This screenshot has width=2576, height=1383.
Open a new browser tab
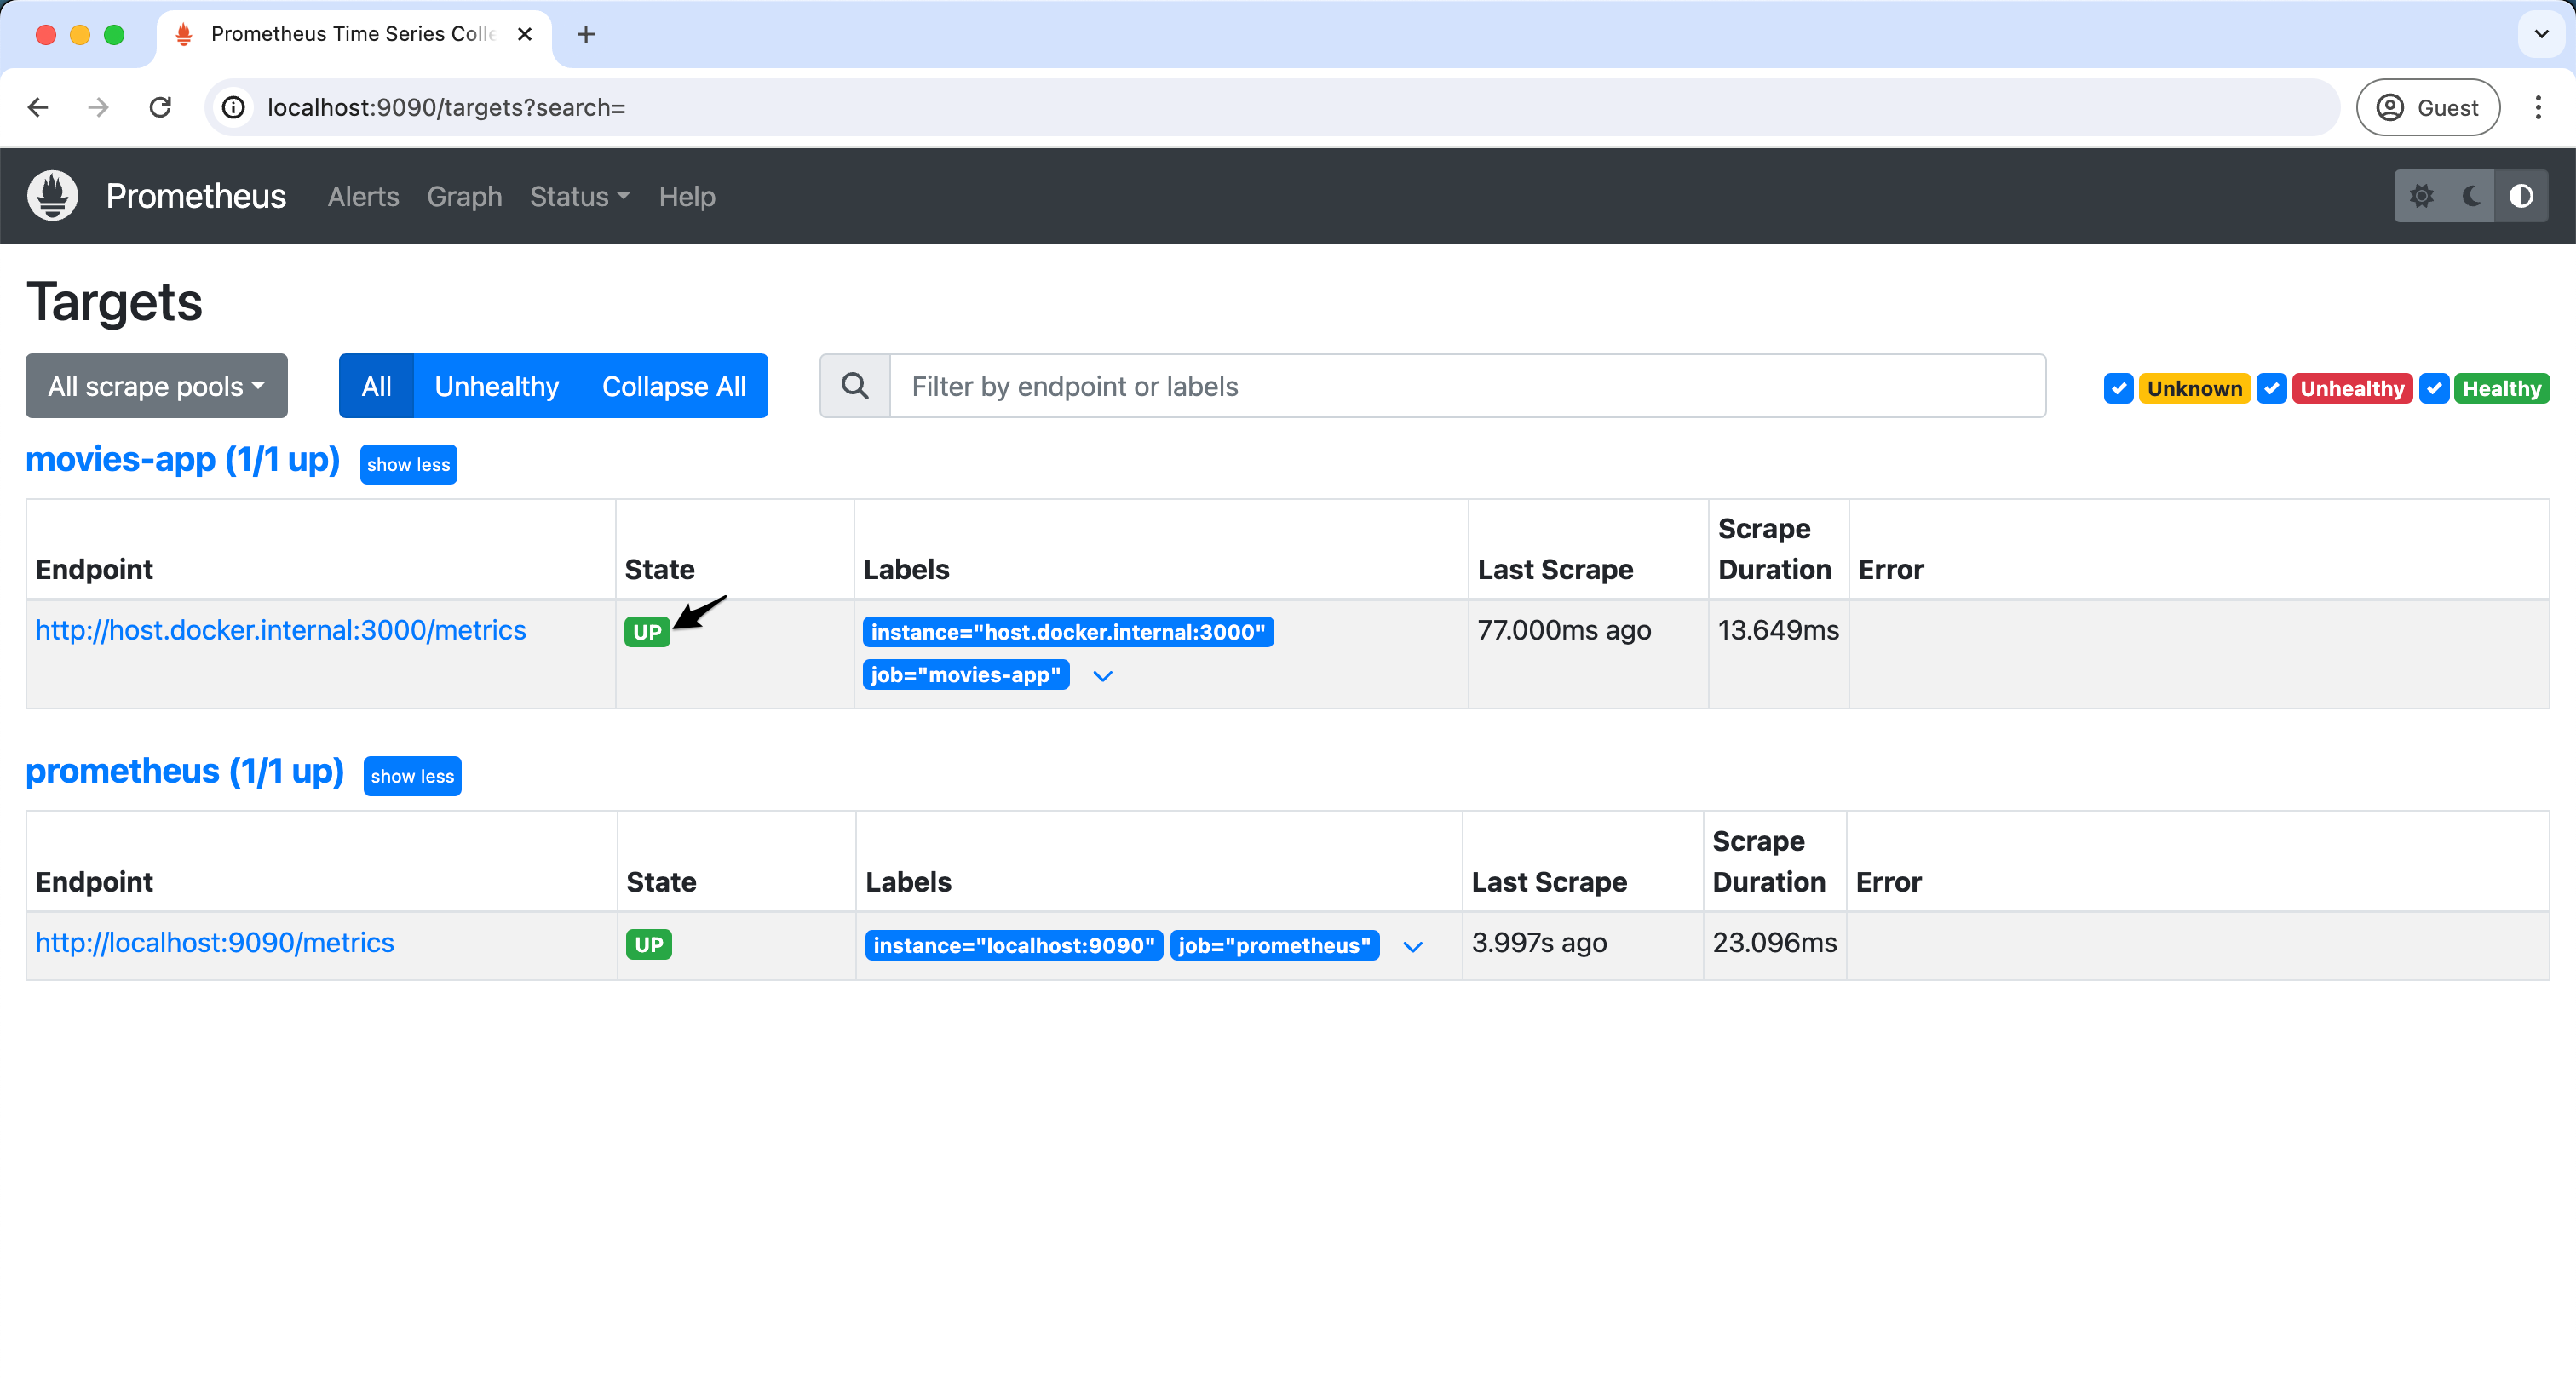click(586, 34)
